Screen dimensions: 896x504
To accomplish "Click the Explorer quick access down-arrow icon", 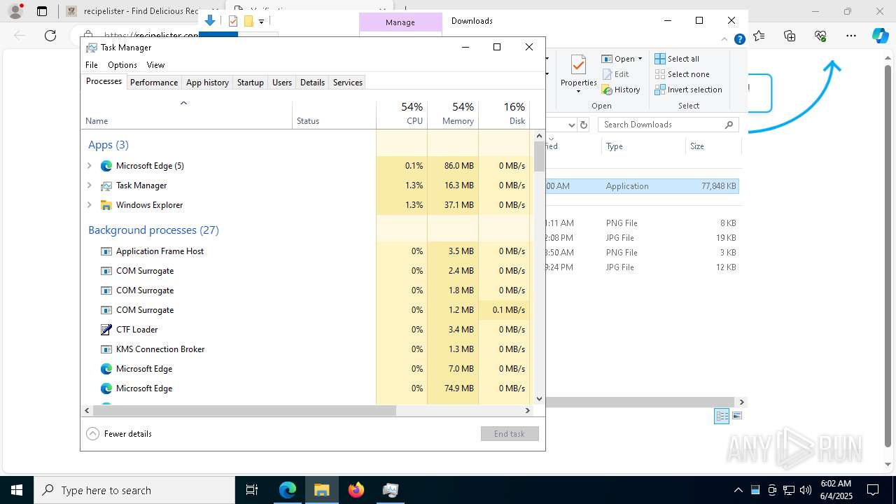I will tap(210, 21).
